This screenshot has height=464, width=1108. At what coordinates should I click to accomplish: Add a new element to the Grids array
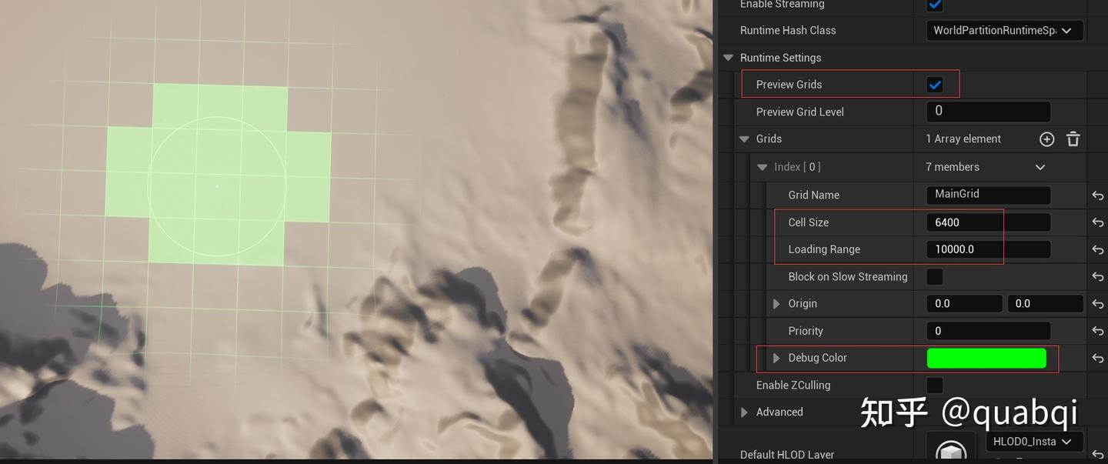[x=1046, y=139]
